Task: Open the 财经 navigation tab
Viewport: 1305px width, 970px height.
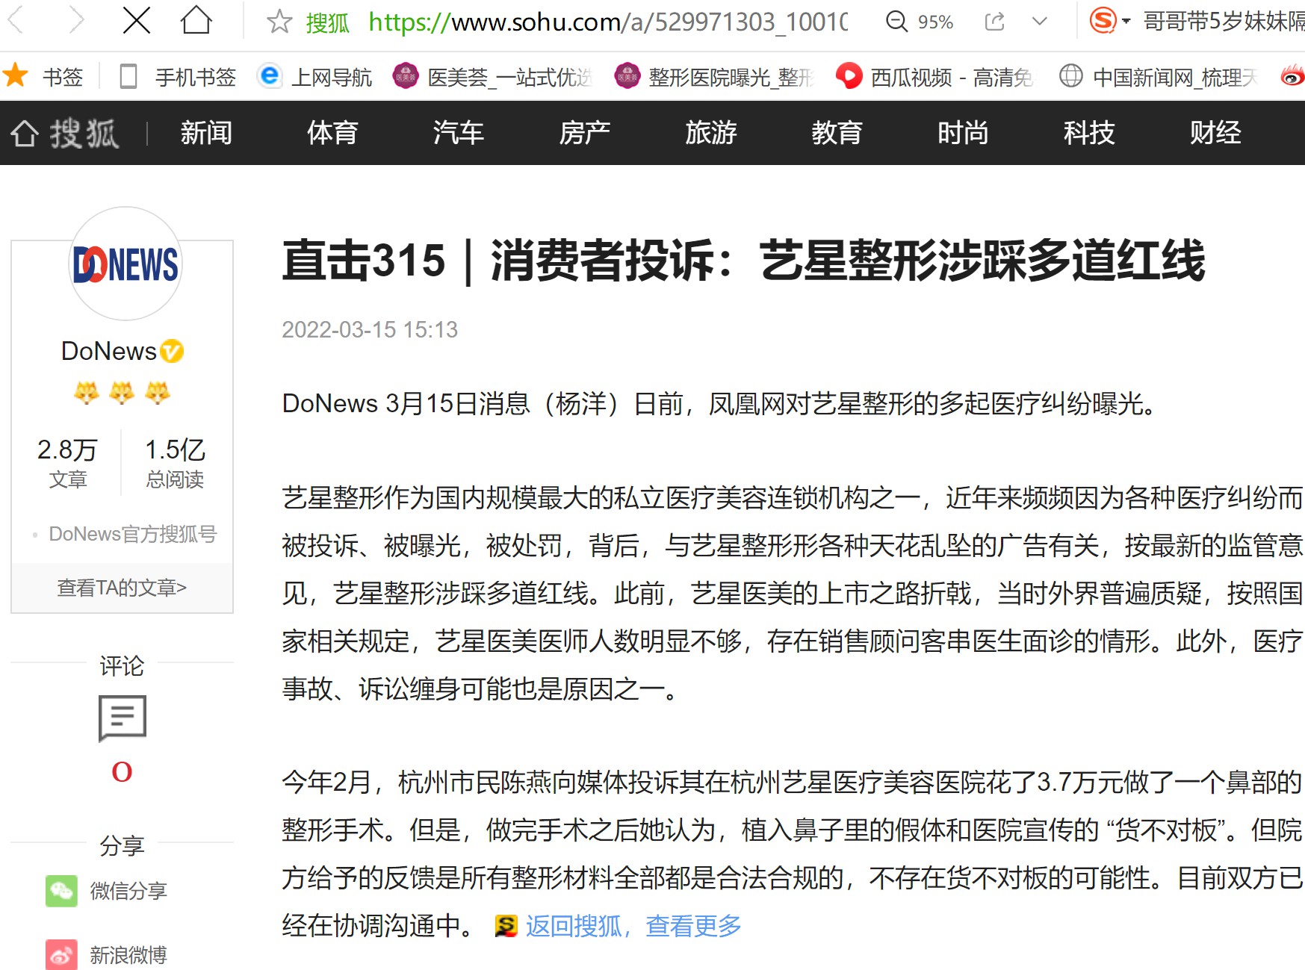Action: coord(1215,133)
